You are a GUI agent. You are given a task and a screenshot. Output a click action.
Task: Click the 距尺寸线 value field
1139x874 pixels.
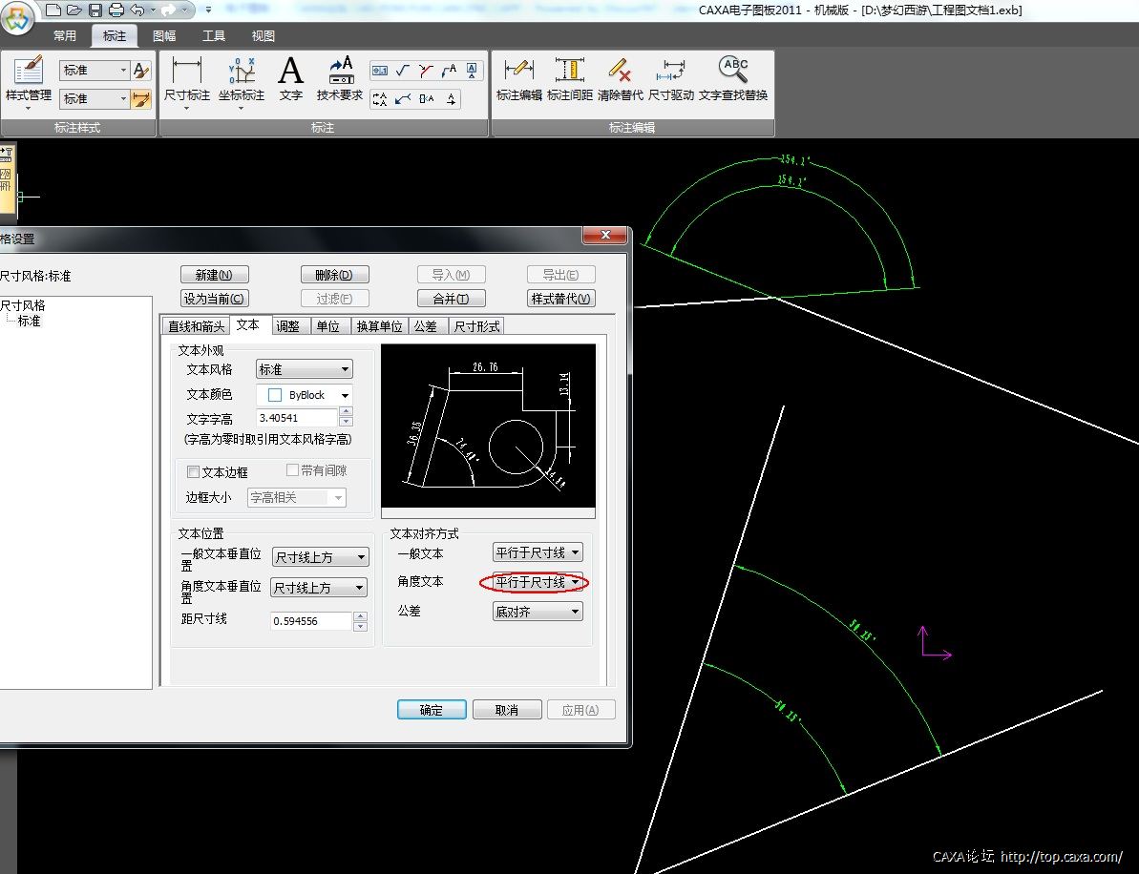pyautogui.click(x=311, y=620)
